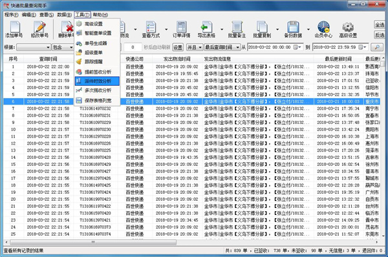Image resolution: width=388 pixels, height=257 pixels.
Task: Choose 跟踪提醒 in the 工具 menu
Action: [x=98, y=61]
